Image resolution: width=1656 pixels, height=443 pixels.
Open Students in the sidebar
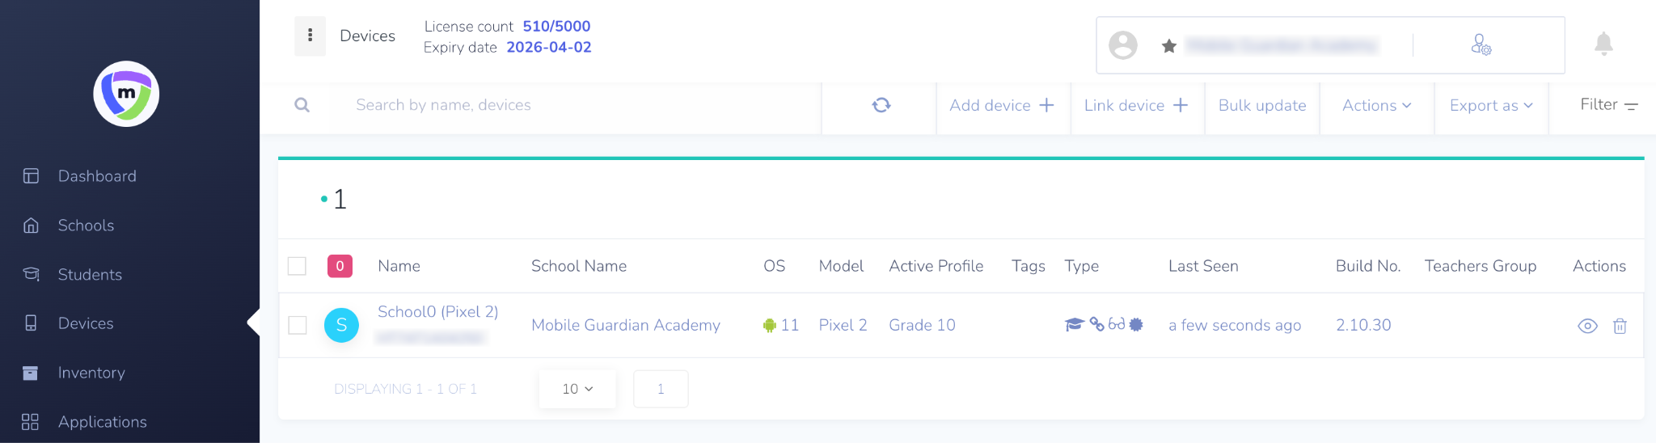[90, 275]
